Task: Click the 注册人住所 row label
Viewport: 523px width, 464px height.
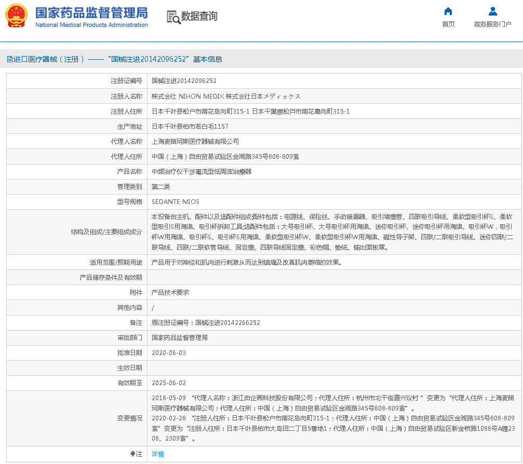Action: tap(126, 112)
